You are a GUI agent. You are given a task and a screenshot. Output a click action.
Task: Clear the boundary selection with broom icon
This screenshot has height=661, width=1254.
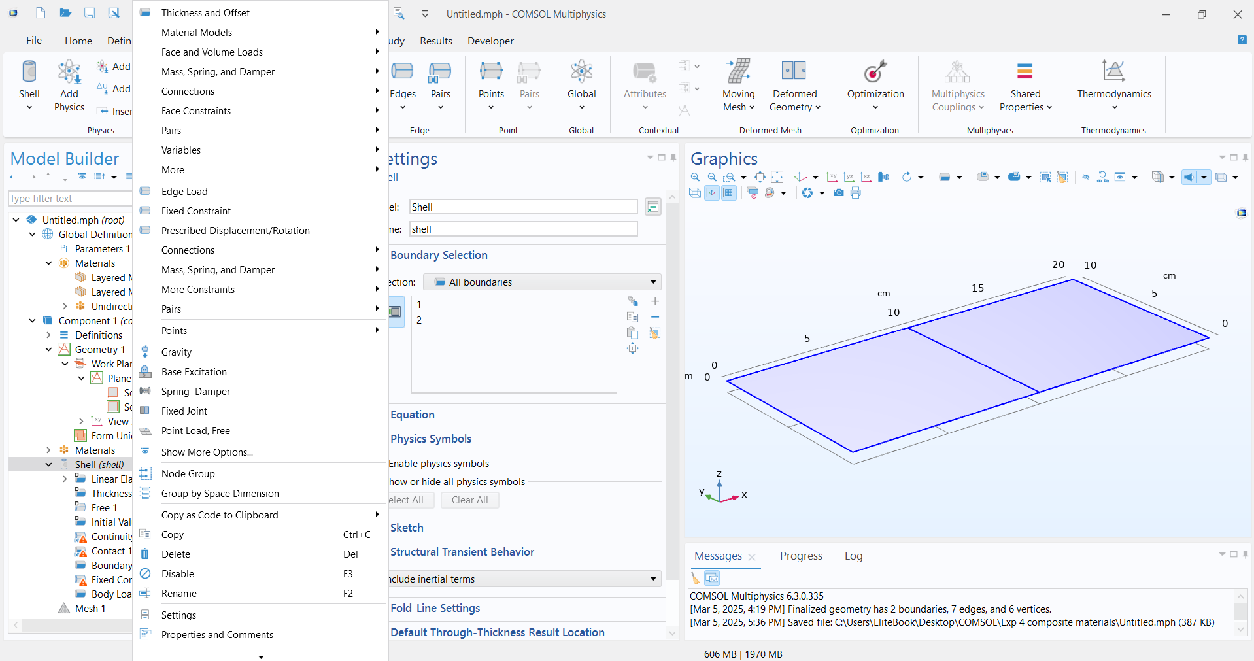coord(654,333)
